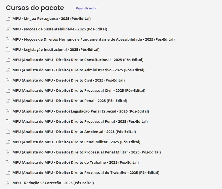Expand plus icon for Direitos Humanos course
Viewport: 222px width, 189px height.
[x=8, y=40]
